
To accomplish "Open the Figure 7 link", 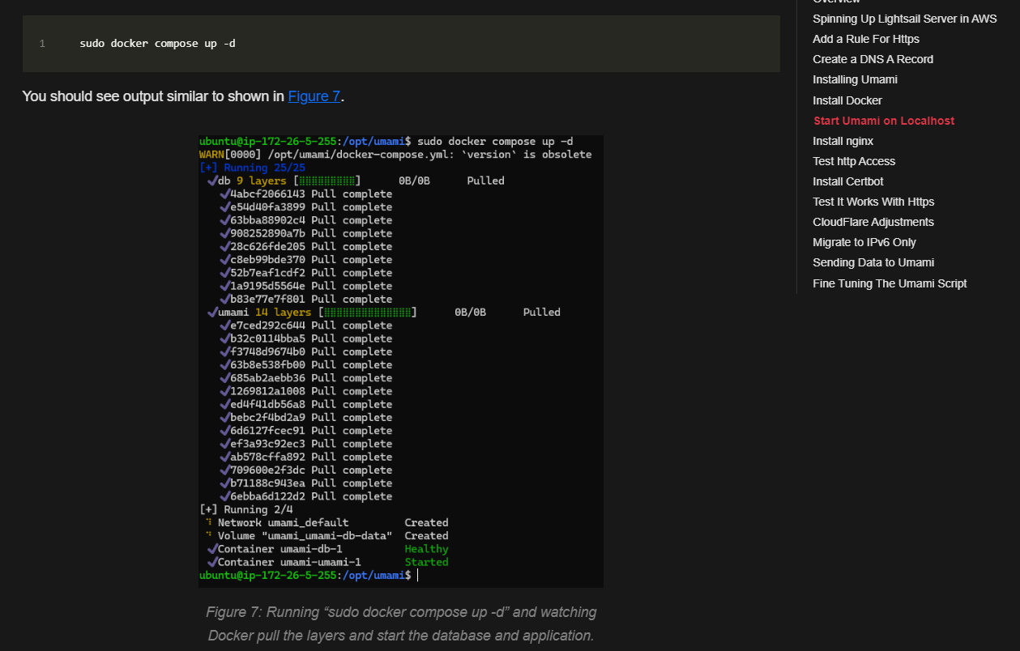I will 314,96.
